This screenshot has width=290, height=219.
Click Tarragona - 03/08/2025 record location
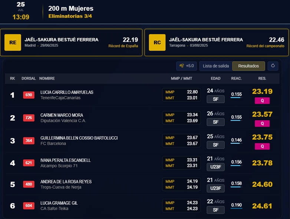click(x=188, y=45)
